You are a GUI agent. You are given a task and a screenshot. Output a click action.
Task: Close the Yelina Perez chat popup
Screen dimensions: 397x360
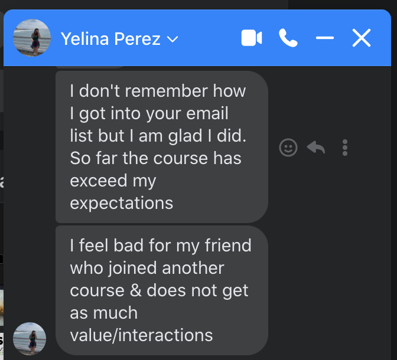point(362,38)
